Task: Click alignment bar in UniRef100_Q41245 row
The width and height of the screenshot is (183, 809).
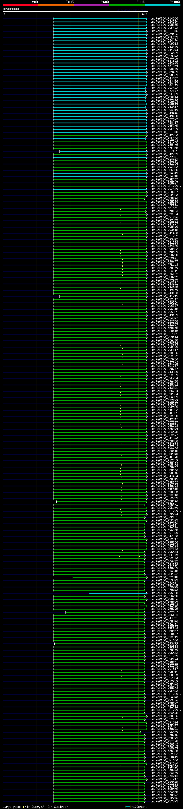Action: click(103, 296)
